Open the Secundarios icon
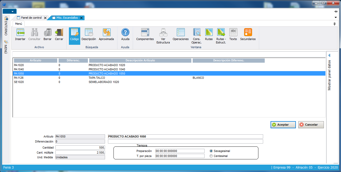 pos(248,33)
